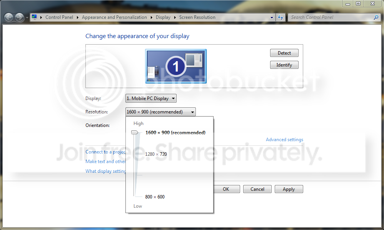Open the Control Panel breadcrumb
384x230 pixels.
tap(59, 17)
